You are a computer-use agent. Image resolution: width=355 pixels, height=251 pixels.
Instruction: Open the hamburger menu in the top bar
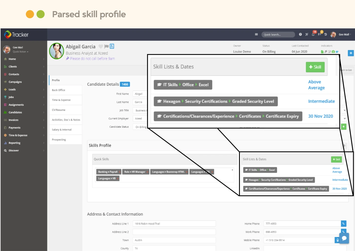256,34
